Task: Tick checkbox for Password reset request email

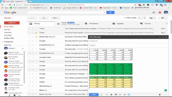Action: (x=29, y=33)
